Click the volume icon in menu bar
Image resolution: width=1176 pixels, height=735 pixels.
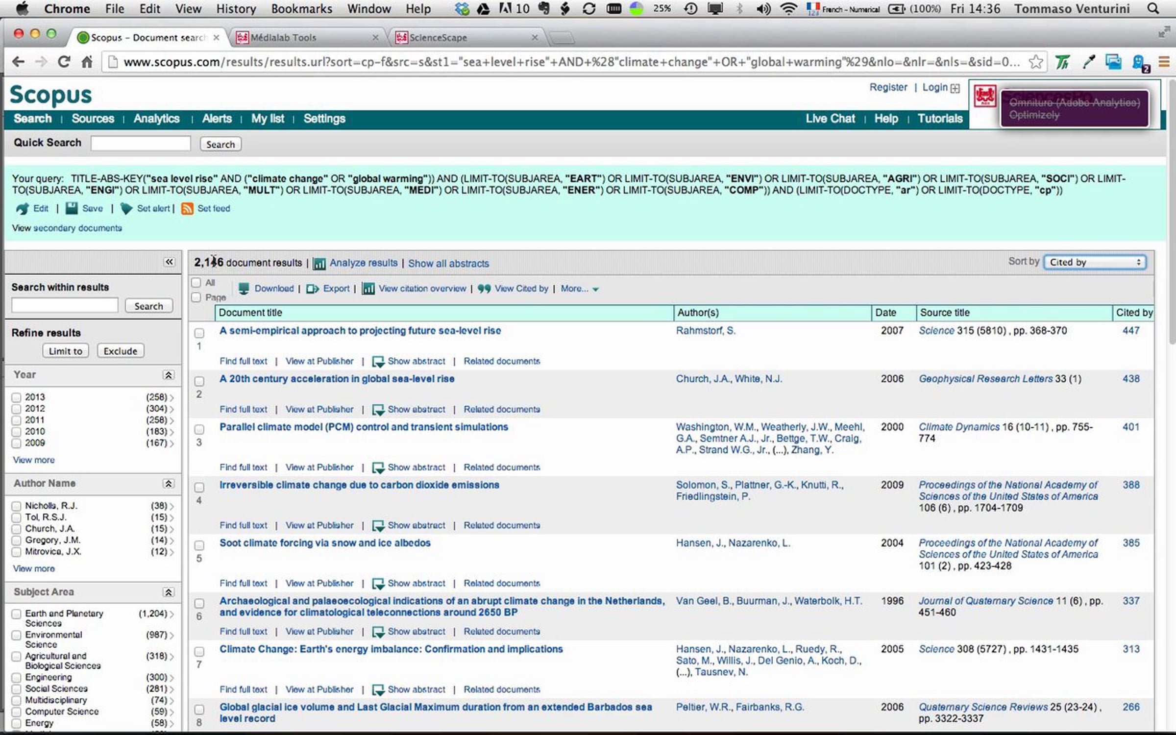763,9
